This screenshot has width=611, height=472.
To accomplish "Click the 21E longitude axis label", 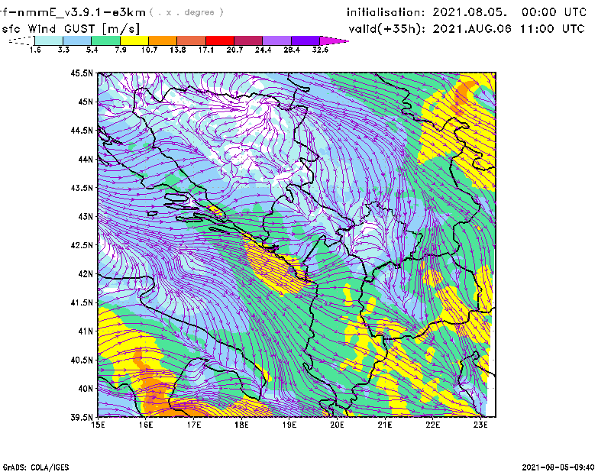I will coord(385,425).
